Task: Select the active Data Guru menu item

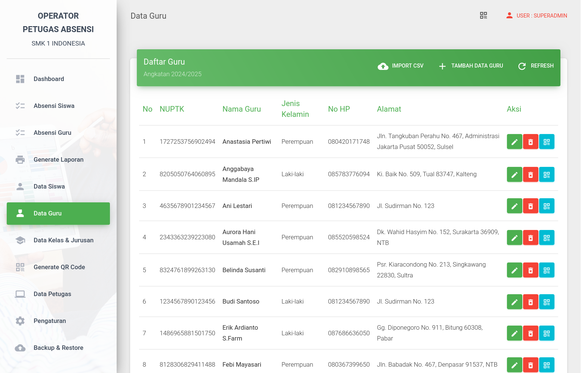Action: (x=58, y=213)
